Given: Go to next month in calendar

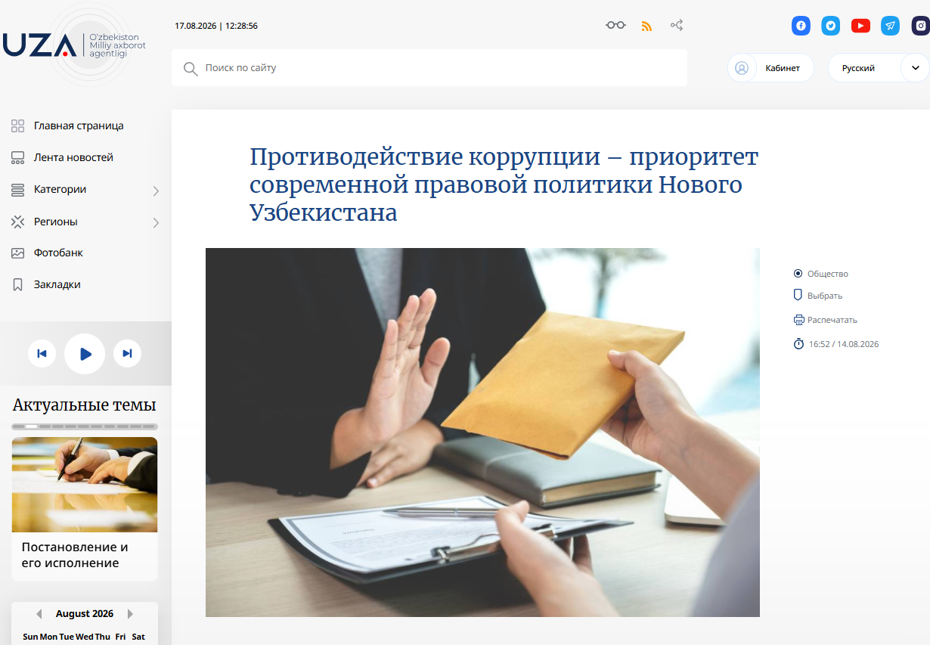Looking at the screenshot, I should tap(130, 614).
